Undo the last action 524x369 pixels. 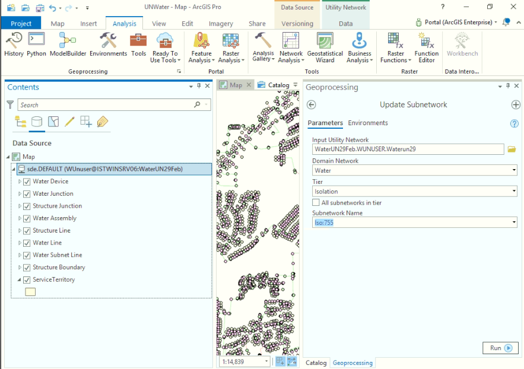52,7
